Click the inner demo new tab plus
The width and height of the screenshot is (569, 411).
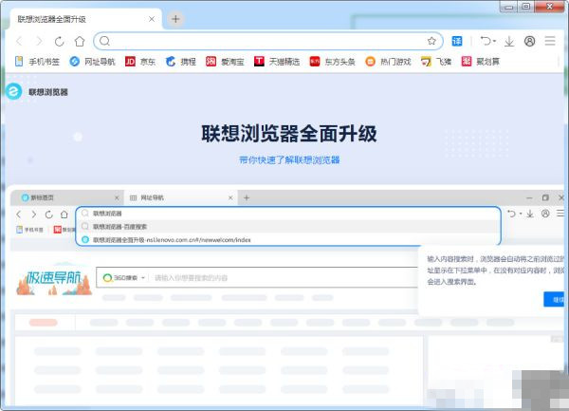tap(247, 197)
